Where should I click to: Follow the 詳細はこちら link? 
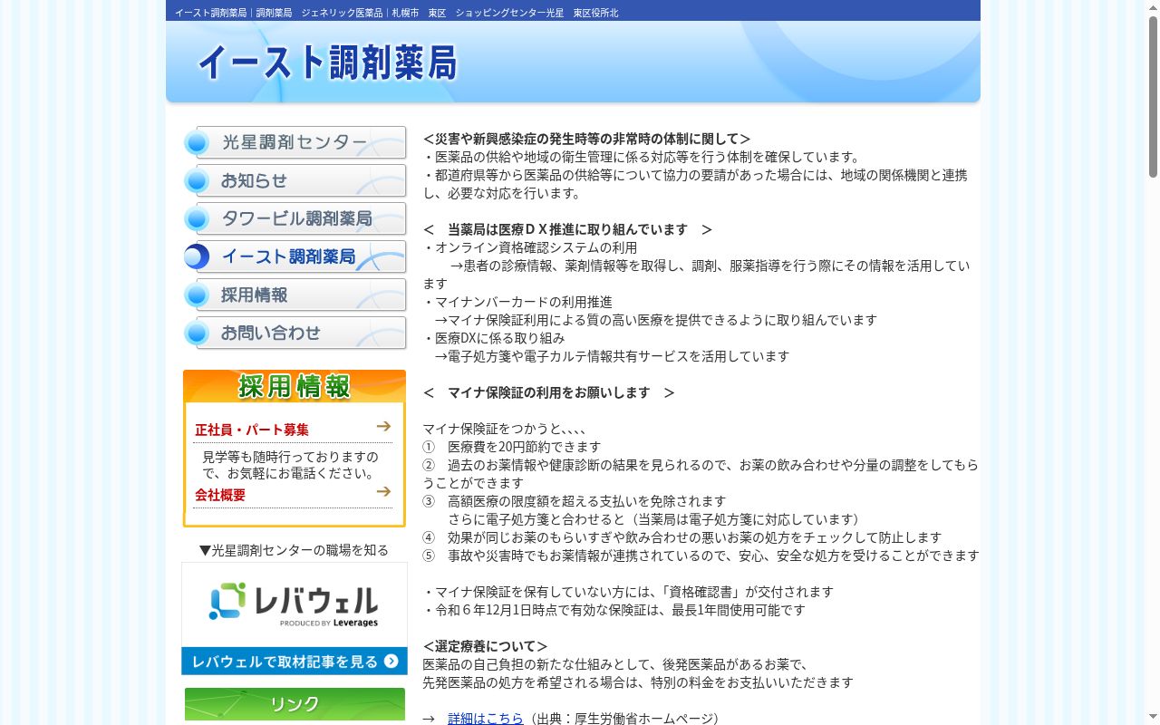486,719
